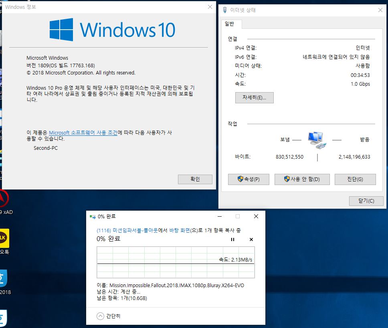Viewport: 388px width, 328px height.
Task: Select the red xAD desktop icon
Action: [x=4, y=198]
